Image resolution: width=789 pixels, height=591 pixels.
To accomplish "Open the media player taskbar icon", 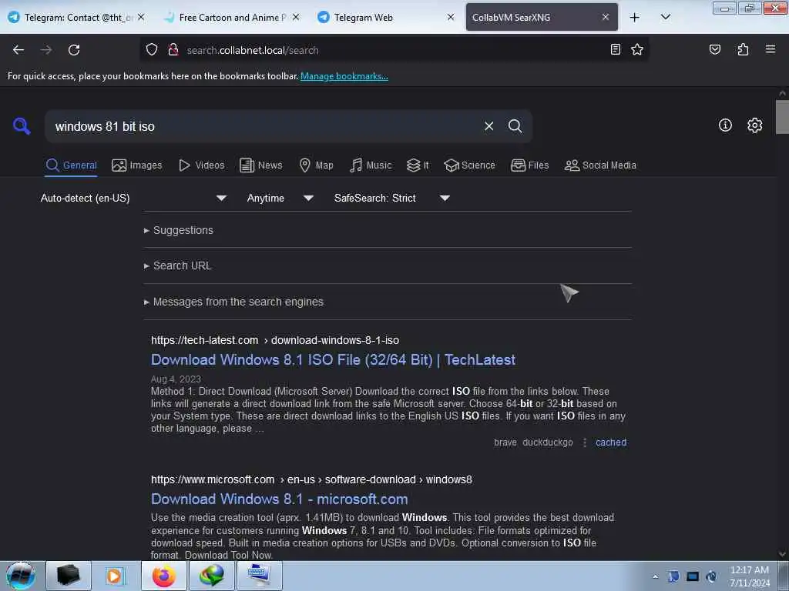I will (114, 576).
